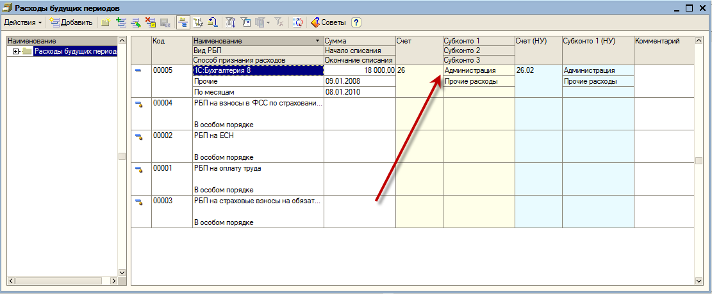
Task: Click the Сумма cell showing 18 000,00
Action: tap(360, 70)
